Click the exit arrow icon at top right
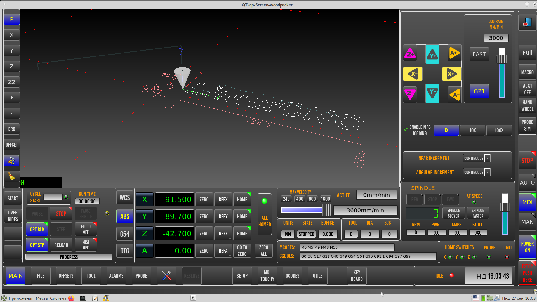 [x=527, y=23]
